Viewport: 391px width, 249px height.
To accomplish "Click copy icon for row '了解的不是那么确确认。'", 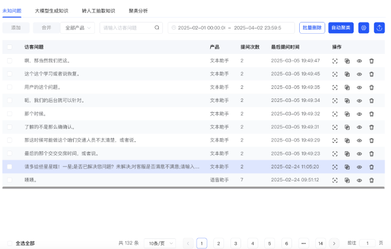I will point(347,127).
